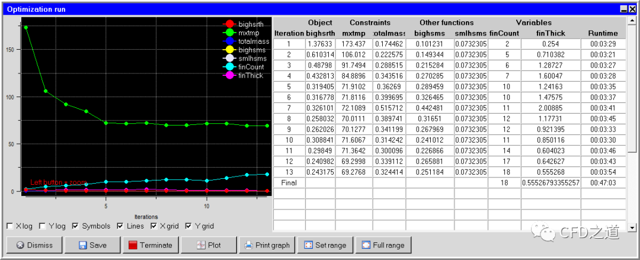The width and height of the screenshot is (640, 260).
Task: Select the Runtime column header
Action: click(603, 33)
